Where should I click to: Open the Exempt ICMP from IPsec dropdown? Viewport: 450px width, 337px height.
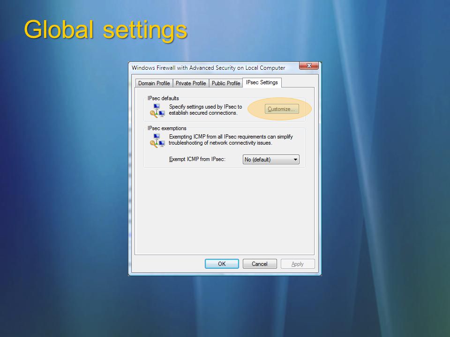click(x=271, y=159)
